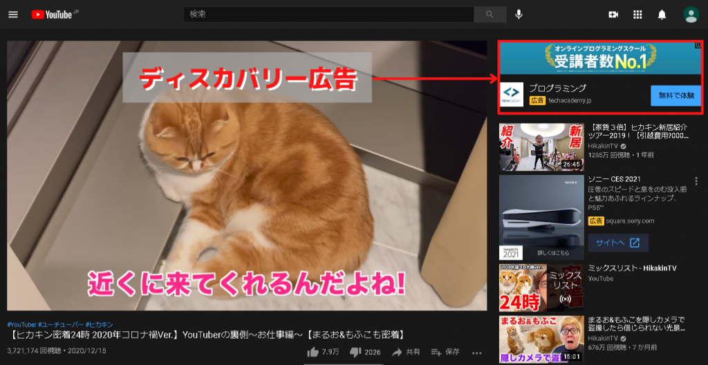Screen dimensions: 708x365
Task: Click the 受講者数No.1 ad banner
Action: tap(600, 58)
